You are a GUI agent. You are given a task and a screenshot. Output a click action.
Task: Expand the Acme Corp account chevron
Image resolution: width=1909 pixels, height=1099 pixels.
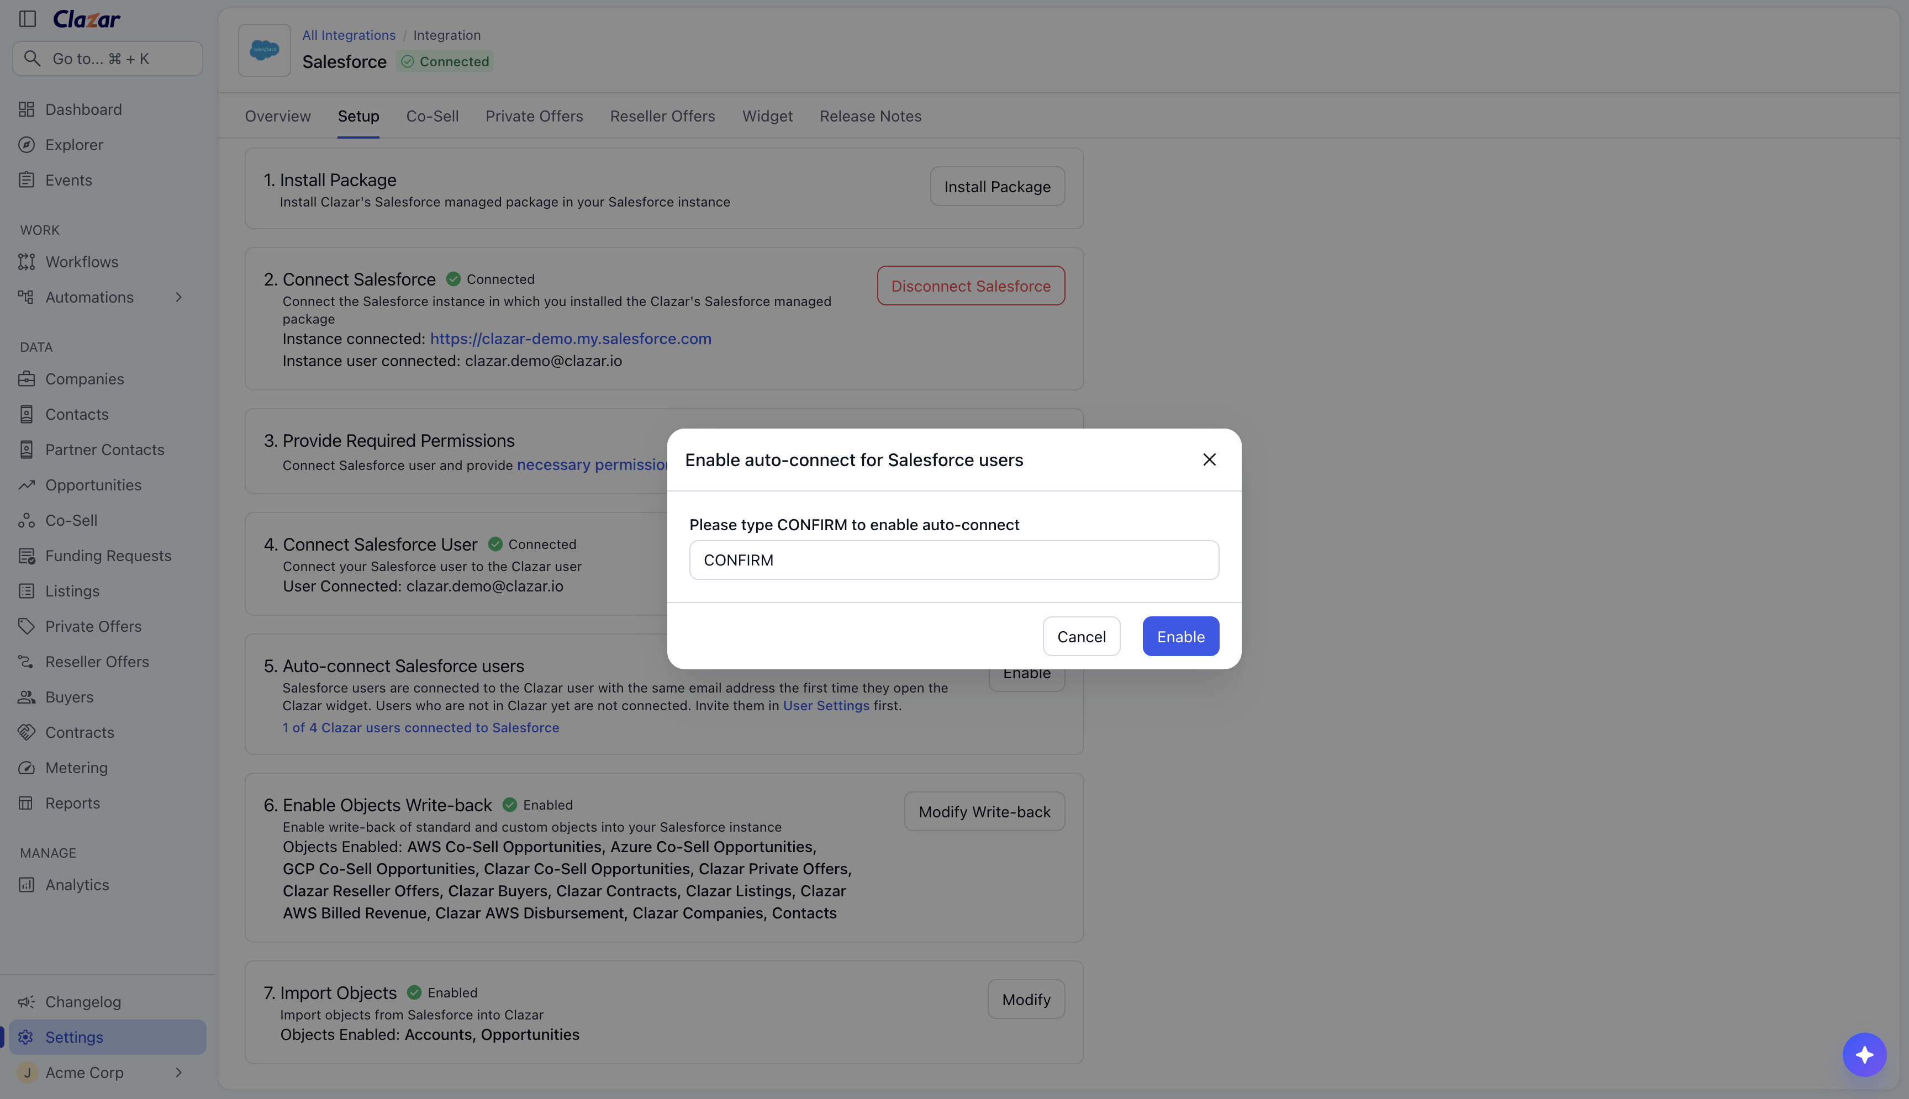coord(179,1072)
